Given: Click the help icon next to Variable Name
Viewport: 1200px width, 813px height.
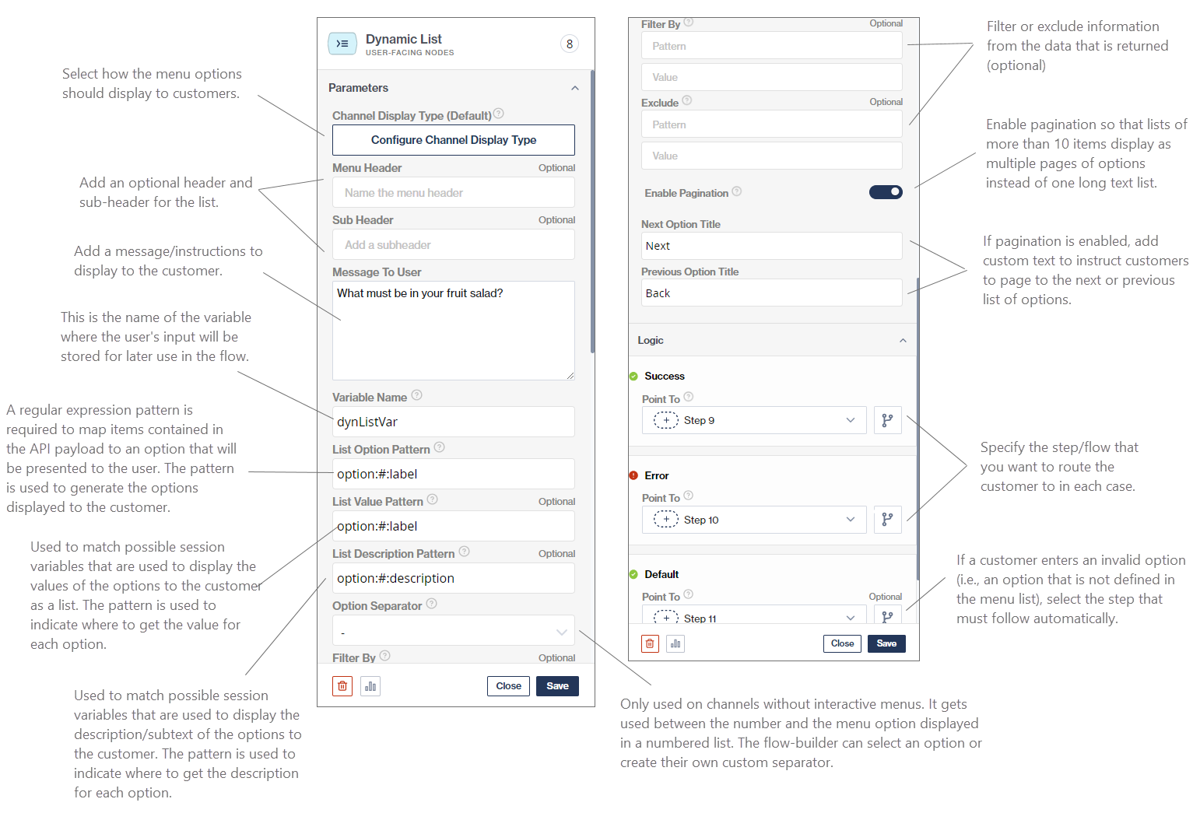Looking at the screenshot, I should point(417,395).
